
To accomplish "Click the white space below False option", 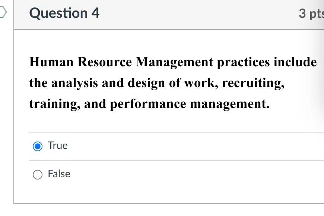I will pyautogui.click(x=168, y=194).
